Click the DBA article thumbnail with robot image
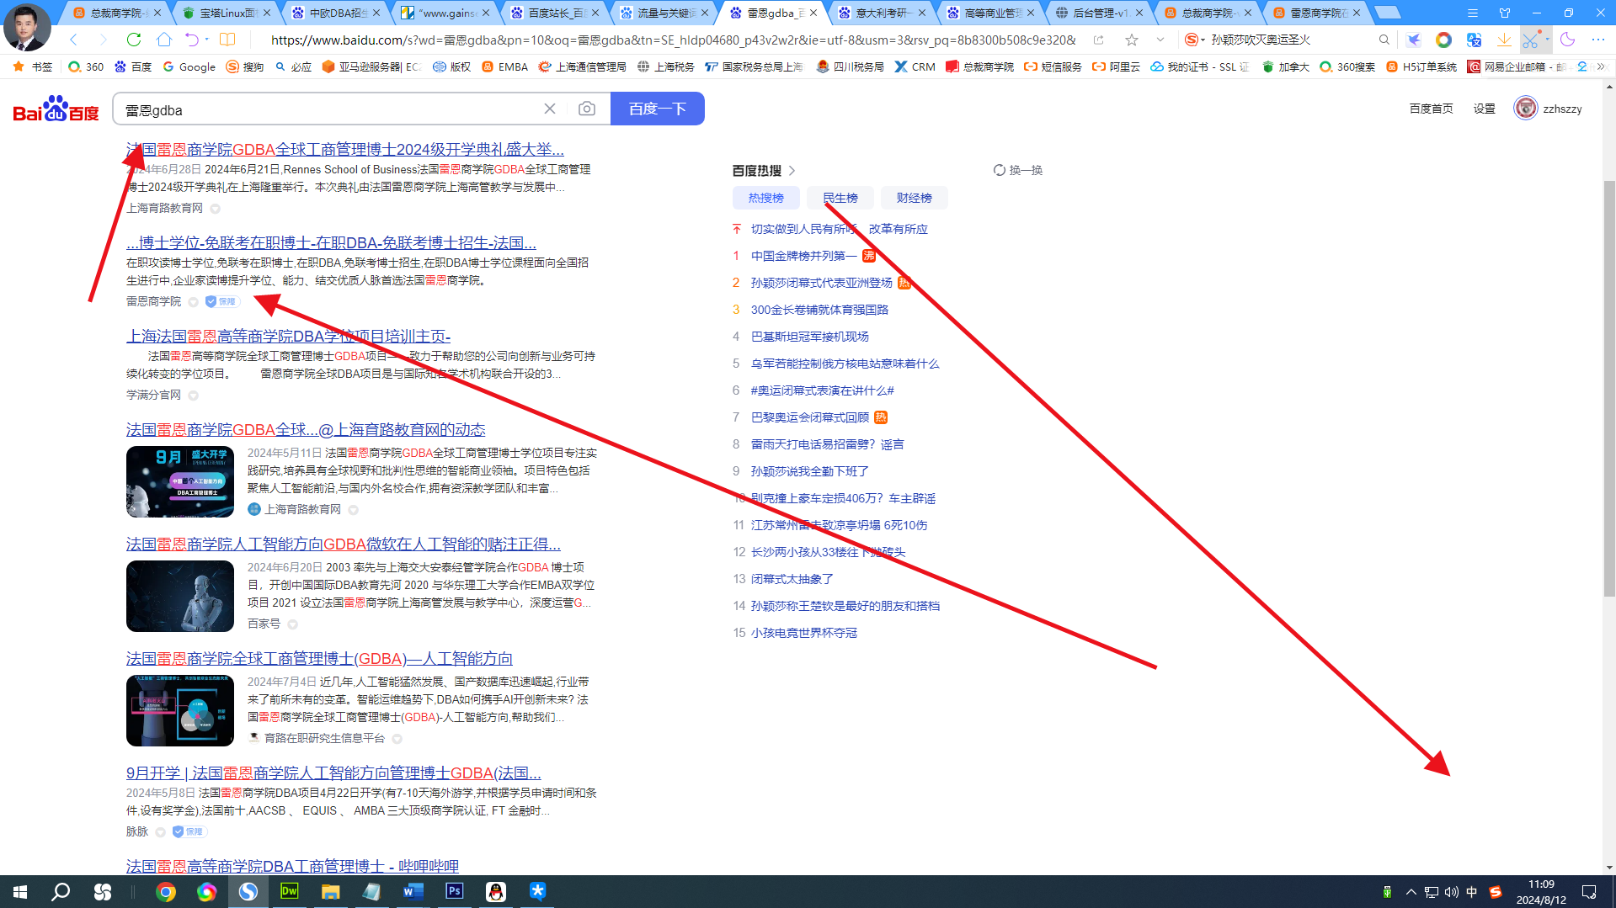Screen dimensions: 1616x908 pos(179,596)
